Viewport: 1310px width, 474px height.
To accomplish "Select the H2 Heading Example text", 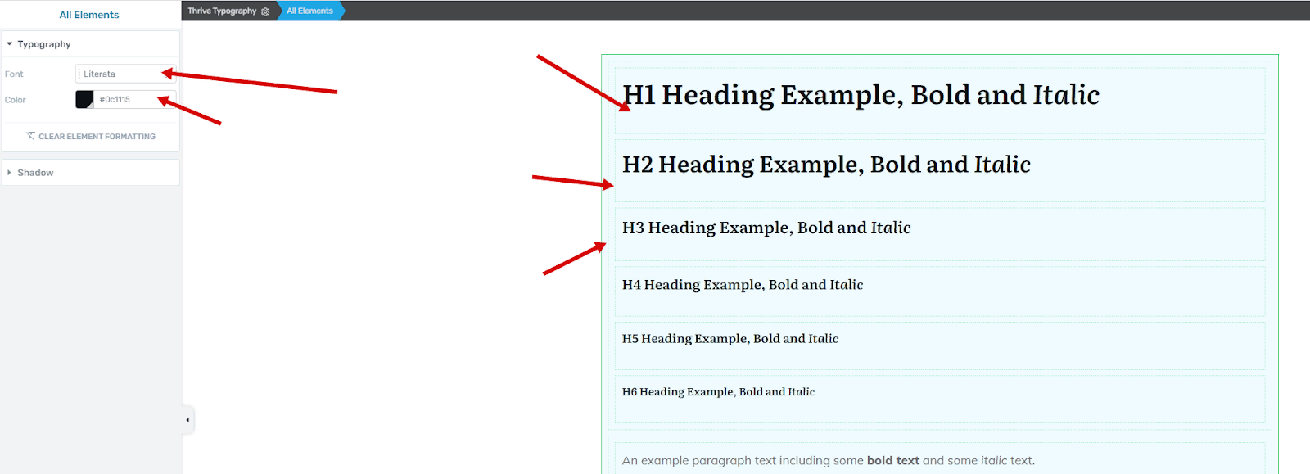I will coord(826,165).
